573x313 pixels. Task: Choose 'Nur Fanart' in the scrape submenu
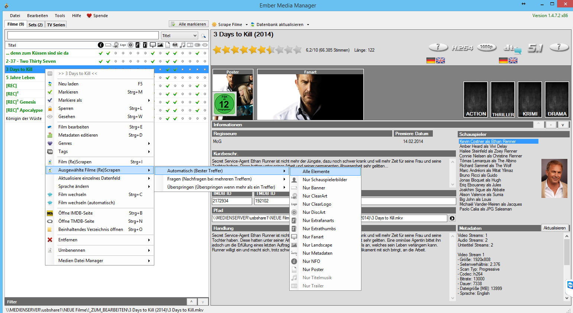click(325, 237)
